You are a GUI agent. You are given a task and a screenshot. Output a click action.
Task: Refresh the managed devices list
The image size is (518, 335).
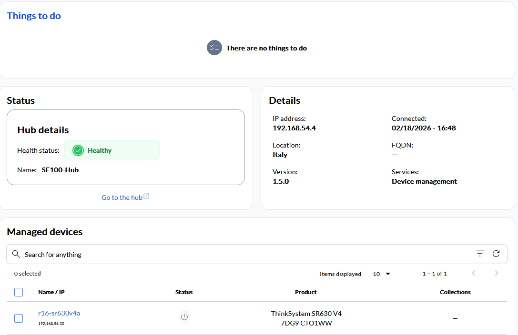[496, 254]
